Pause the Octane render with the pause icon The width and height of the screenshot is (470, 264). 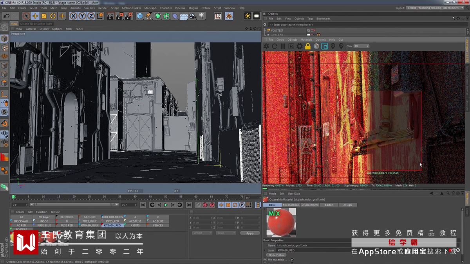(283, 46)
